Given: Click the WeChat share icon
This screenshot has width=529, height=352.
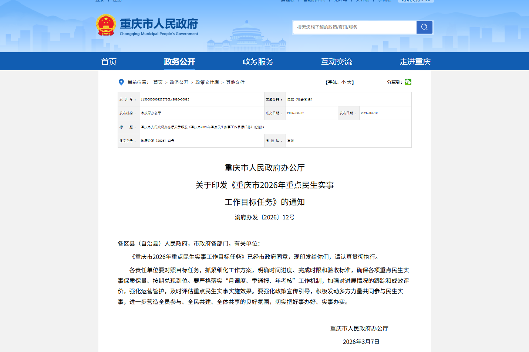Looking at the screenshot, I should tap(408, 82).
